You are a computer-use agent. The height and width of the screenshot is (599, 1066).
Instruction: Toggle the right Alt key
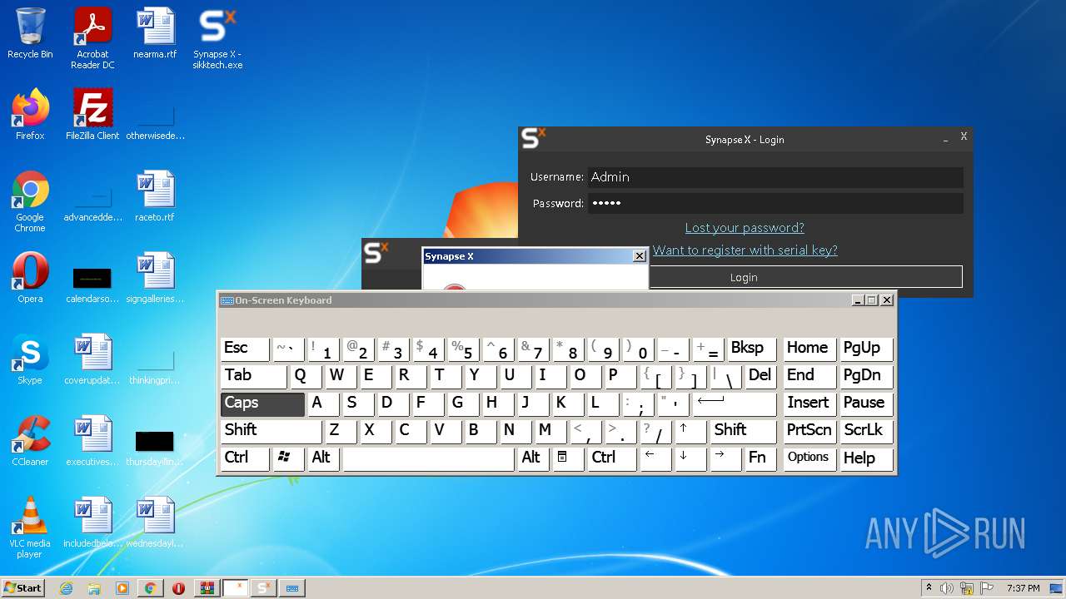533,458
